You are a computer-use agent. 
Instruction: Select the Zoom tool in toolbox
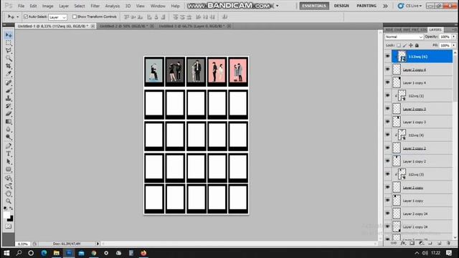point(9,201)
